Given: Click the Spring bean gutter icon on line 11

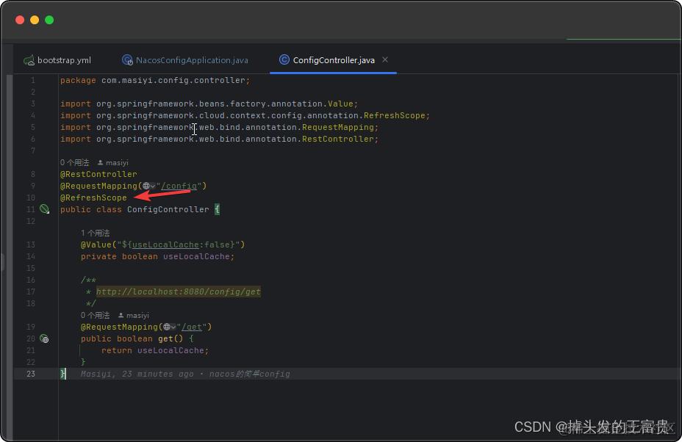Looking at the screenshot, I should click(44, 209).
